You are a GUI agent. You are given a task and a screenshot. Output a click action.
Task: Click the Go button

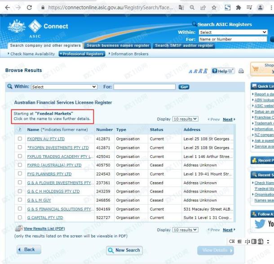pyautogui.click(x=184, y=87)
